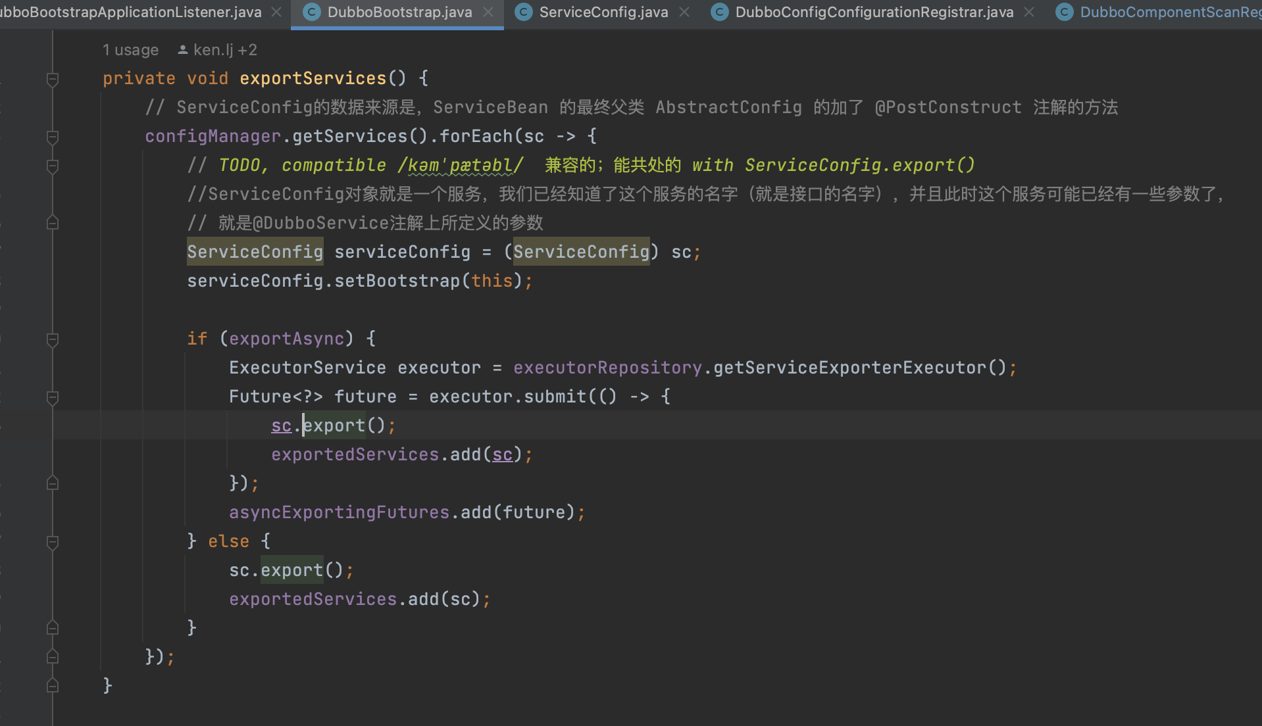Click the executorRepository field reference
Screen dimensions: 1262x726
tap(607, 368)
